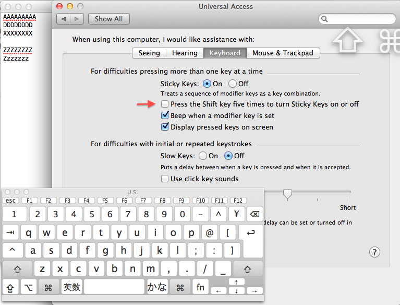The height and width of the screenshot is (305, 400).
Task: Enable Use click key sounds checkbox
Action: (165, 179)
